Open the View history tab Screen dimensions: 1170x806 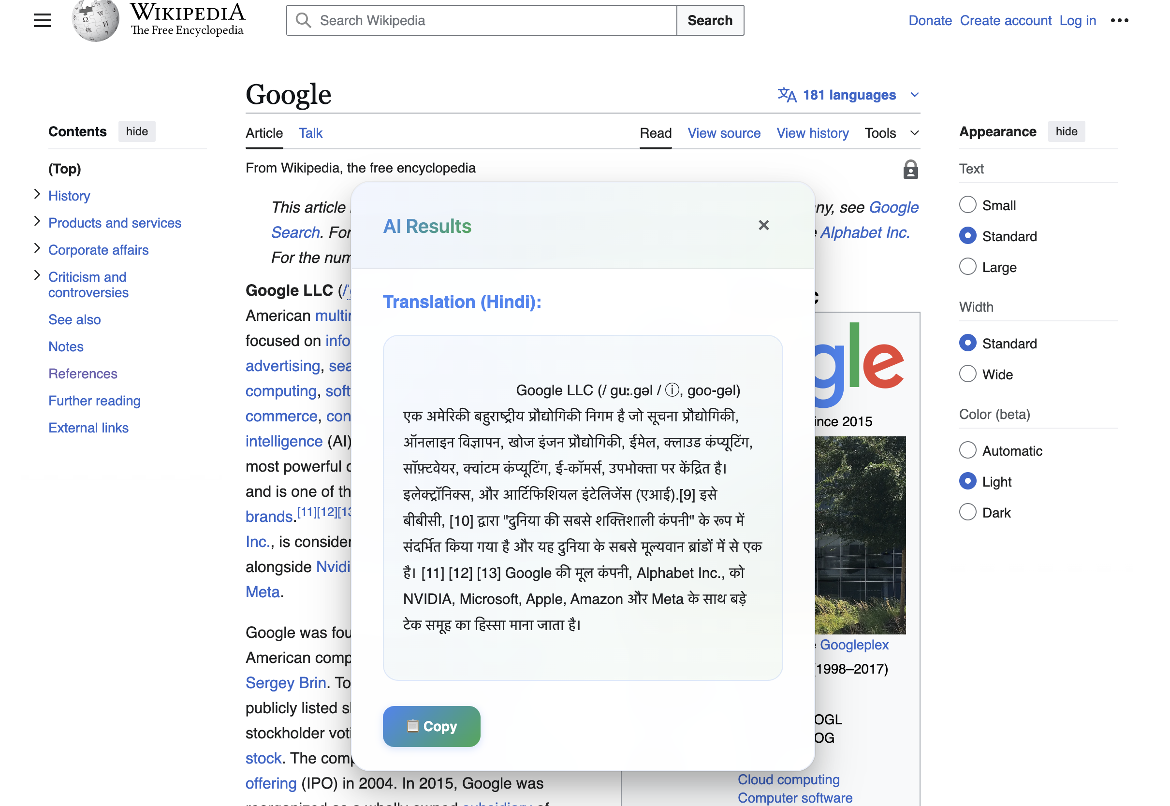pyautogui.click(x=812, y=133)
